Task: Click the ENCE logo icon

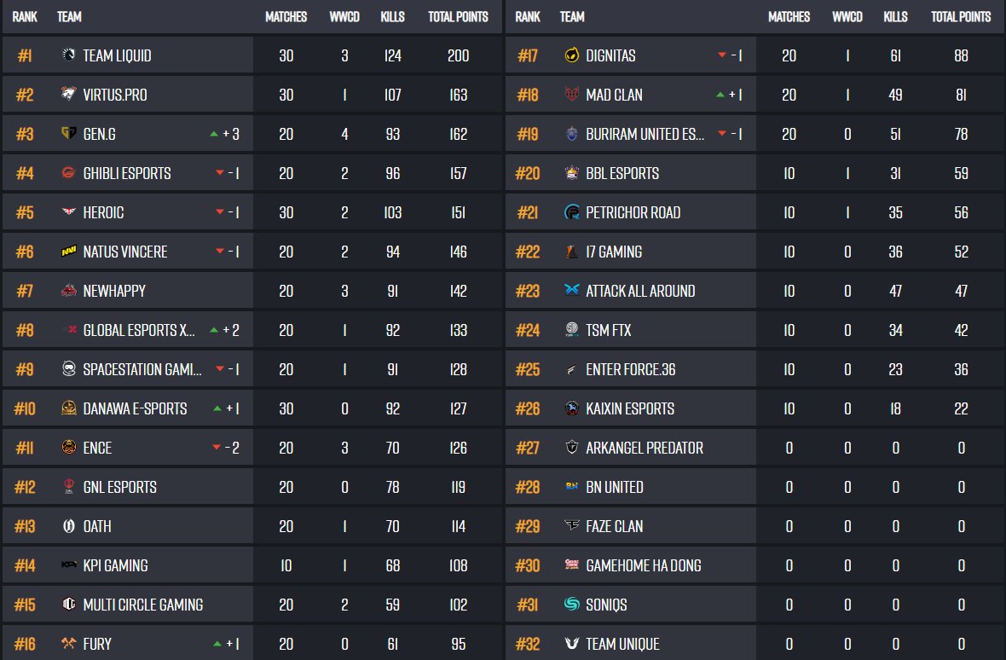Action: tap(69, 447)
